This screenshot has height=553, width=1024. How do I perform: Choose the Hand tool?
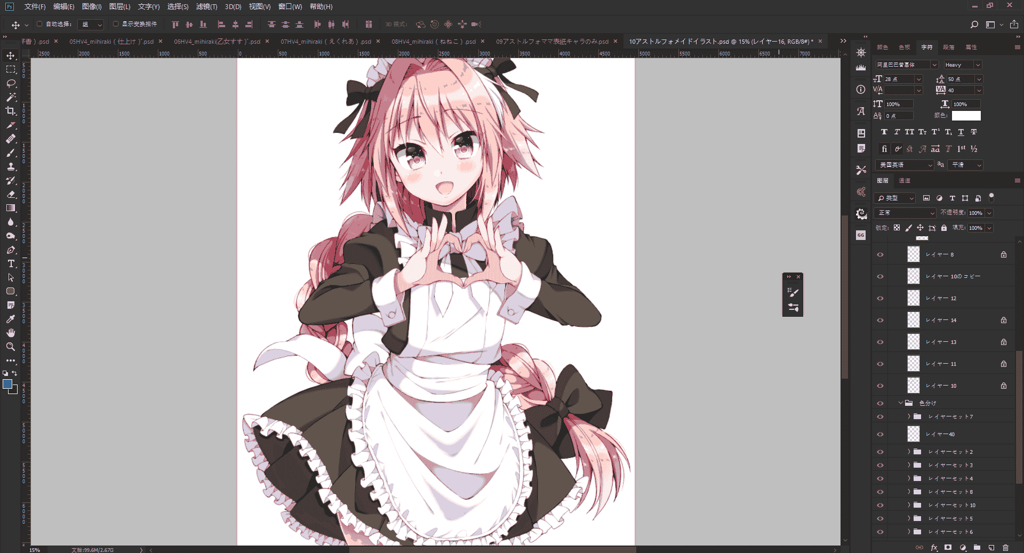[x=11, y=333]
